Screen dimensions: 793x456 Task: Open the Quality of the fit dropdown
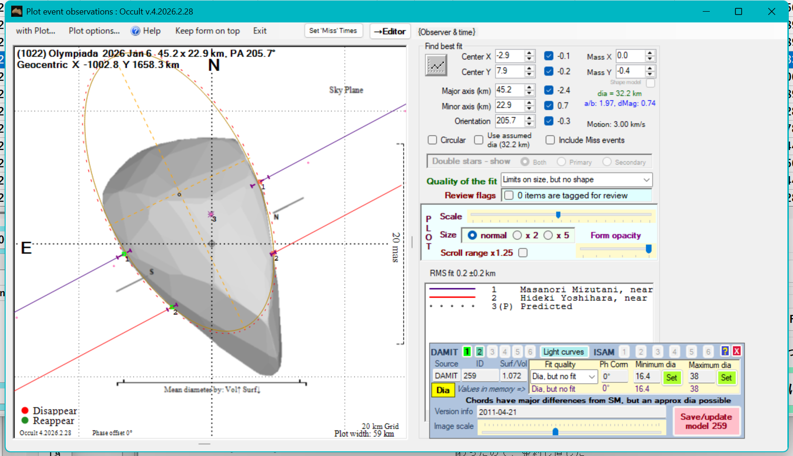pos(646,180)
